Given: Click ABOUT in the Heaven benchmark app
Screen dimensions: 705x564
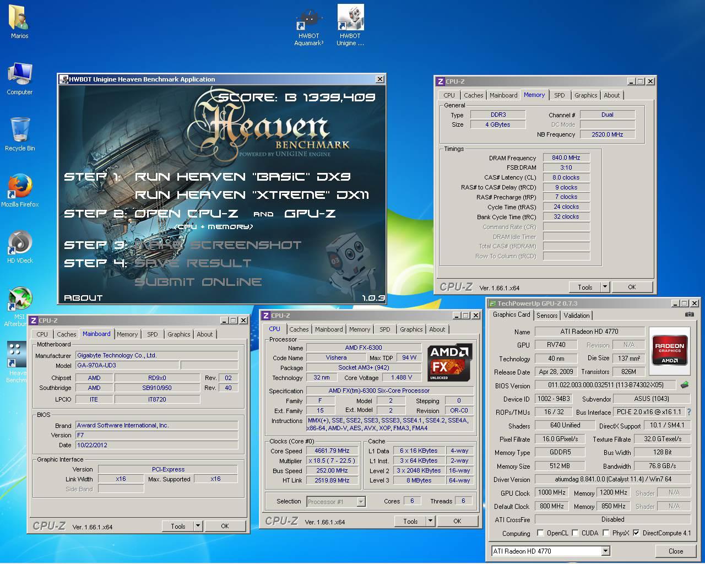Looking at the screenshot, I should [83, 298].
